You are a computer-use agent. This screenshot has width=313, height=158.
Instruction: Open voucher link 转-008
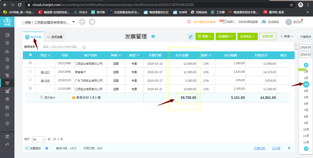point(45,81)
